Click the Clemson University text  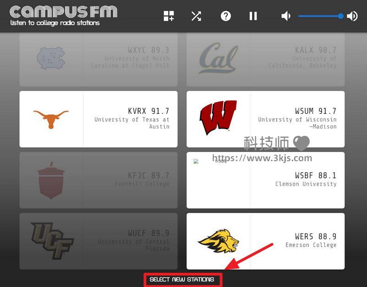pyautogui.click(x=306, y=184)
